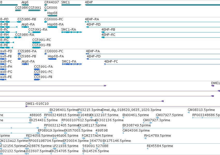Select the Atg6-PA protein label

click(x=28, y=62)
